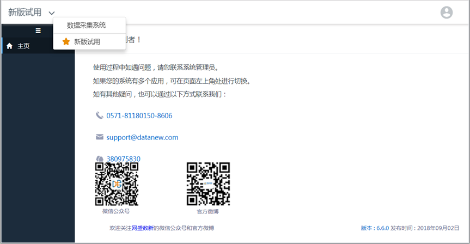Collapse sidebar with the hamburger icon

[38, 30]
